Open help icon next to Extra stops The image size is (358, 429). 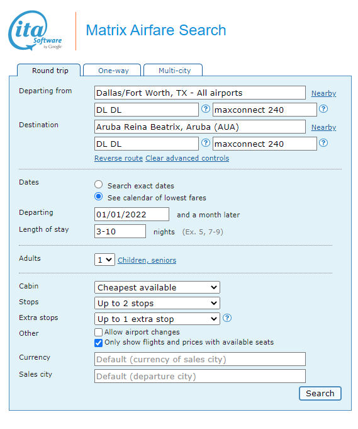(227, 318)
